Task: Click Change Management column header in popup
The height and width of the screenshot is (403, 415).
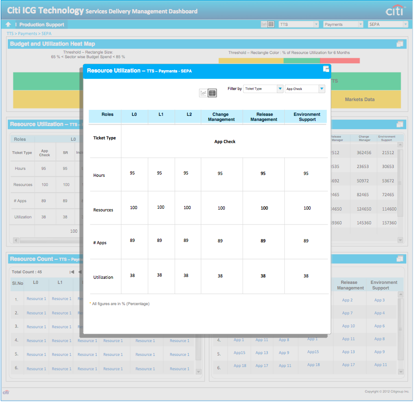Action: point(221,117)
